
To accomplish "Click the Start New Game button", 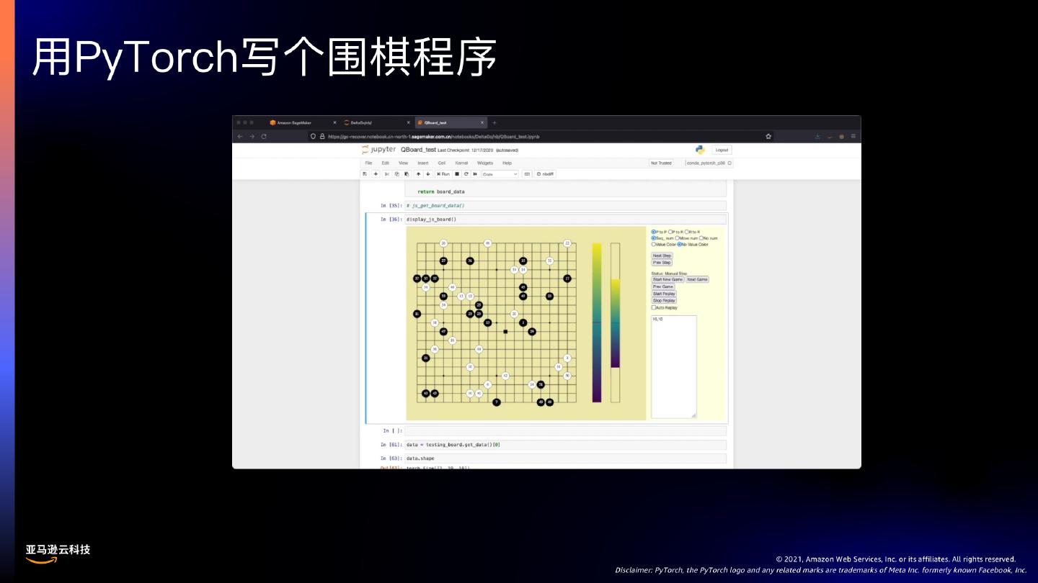I will click(667, 279).
